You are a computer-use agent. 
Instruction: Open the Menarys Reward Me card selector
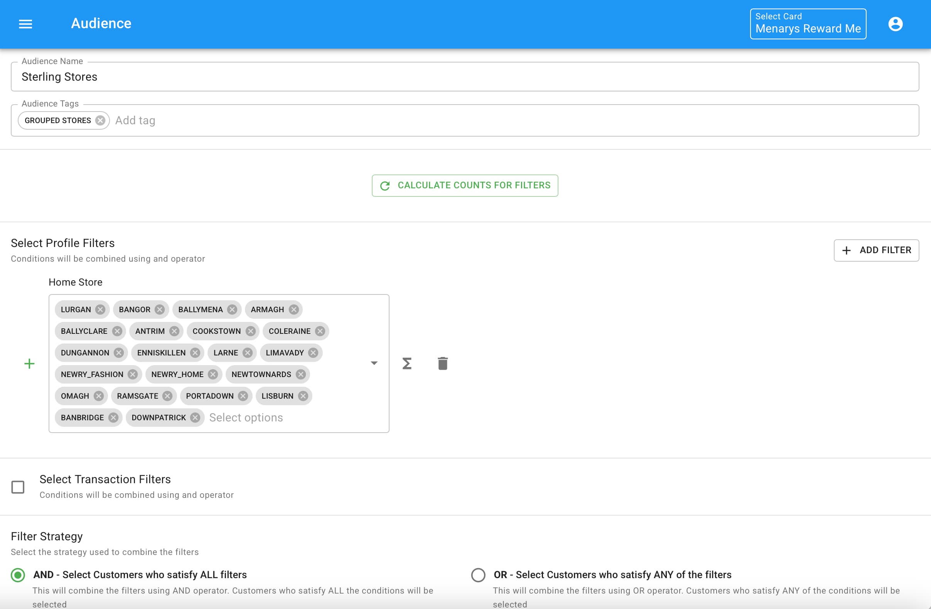pyautogui.click(x=808, y=24)
